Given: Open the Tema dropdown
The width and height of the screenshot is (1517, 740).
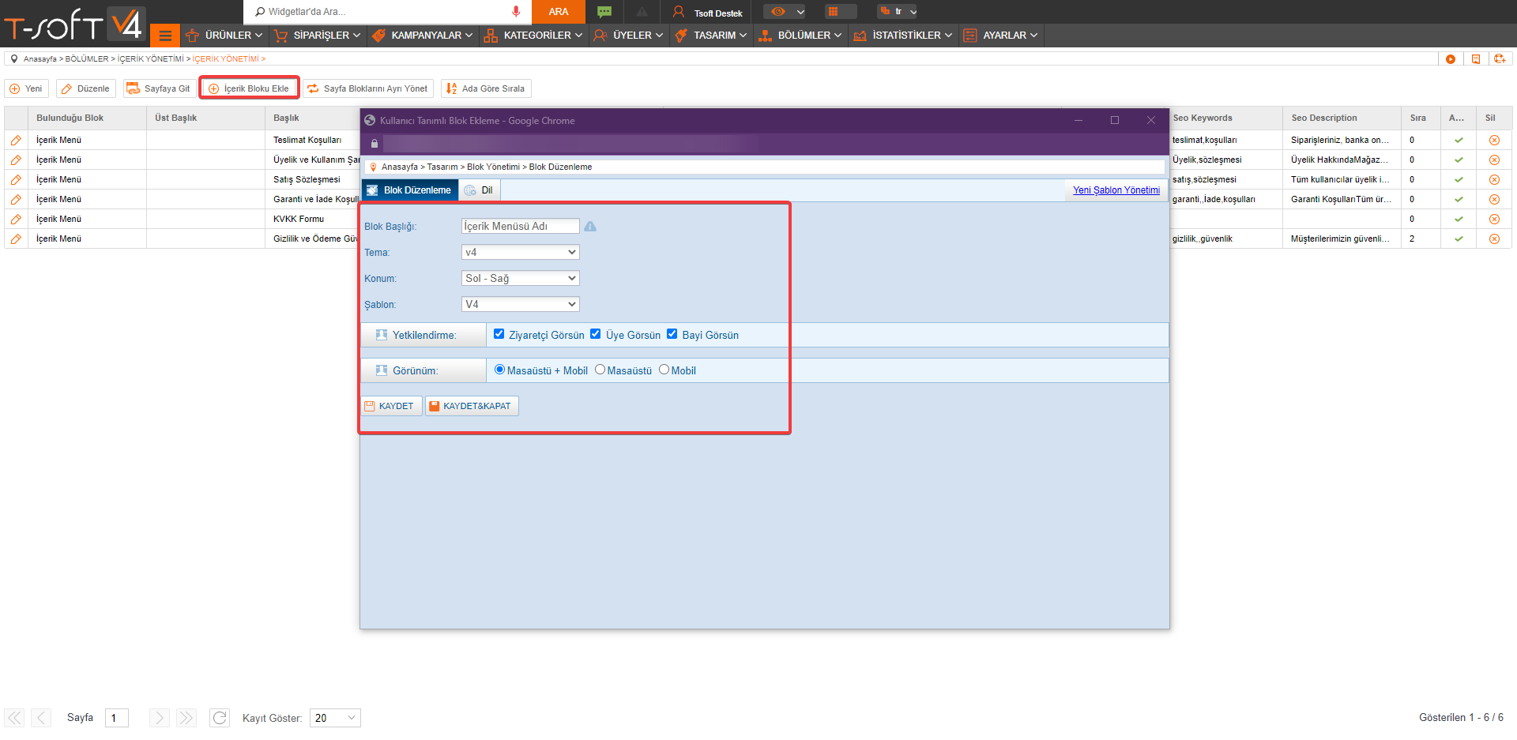Looking at the screenshot, I should tap(520, 252).
